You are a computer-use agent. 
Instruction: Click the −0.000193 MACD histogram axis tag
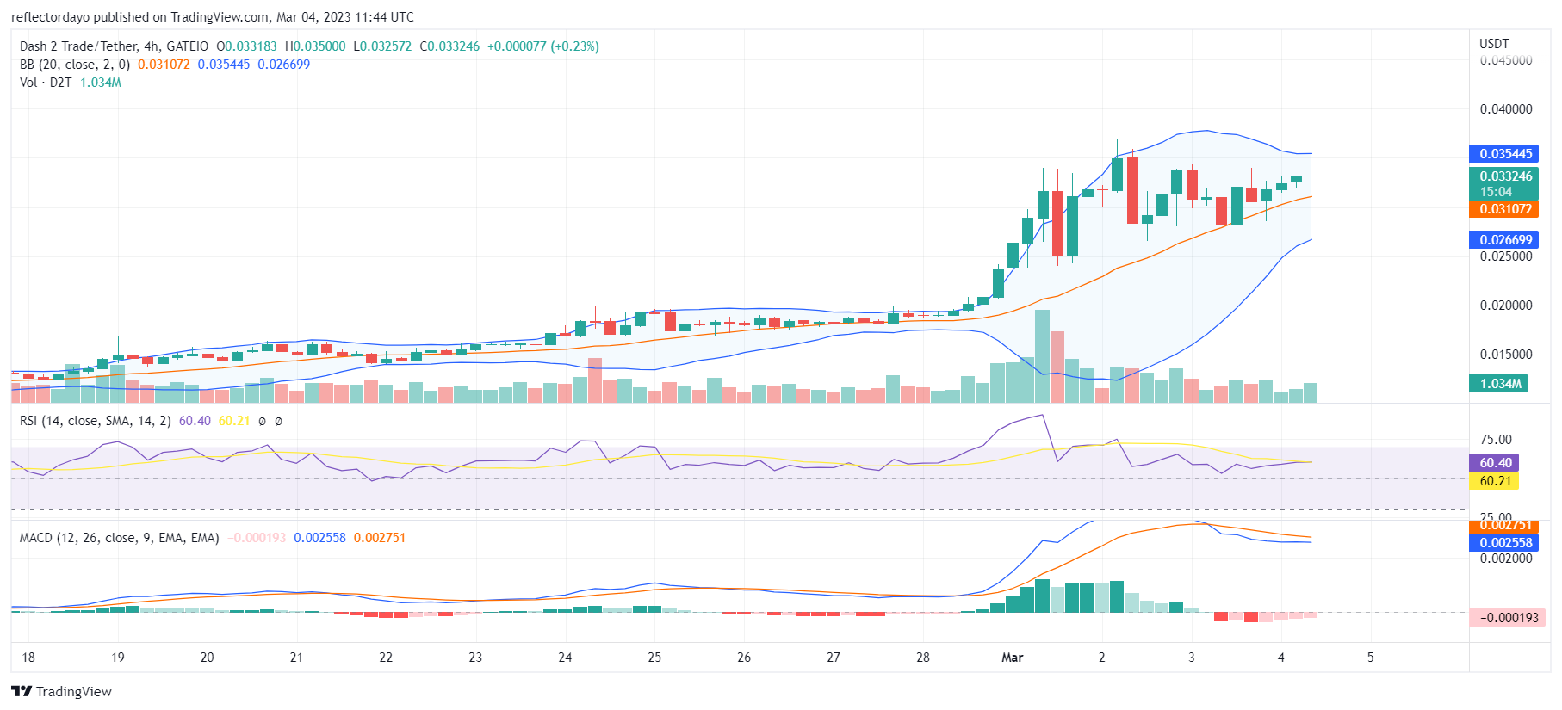1507,617
